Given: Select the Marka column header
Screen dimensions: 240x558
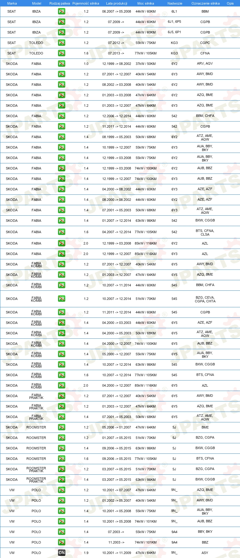Looking at the screenshot, I should (x=12, y=3).
